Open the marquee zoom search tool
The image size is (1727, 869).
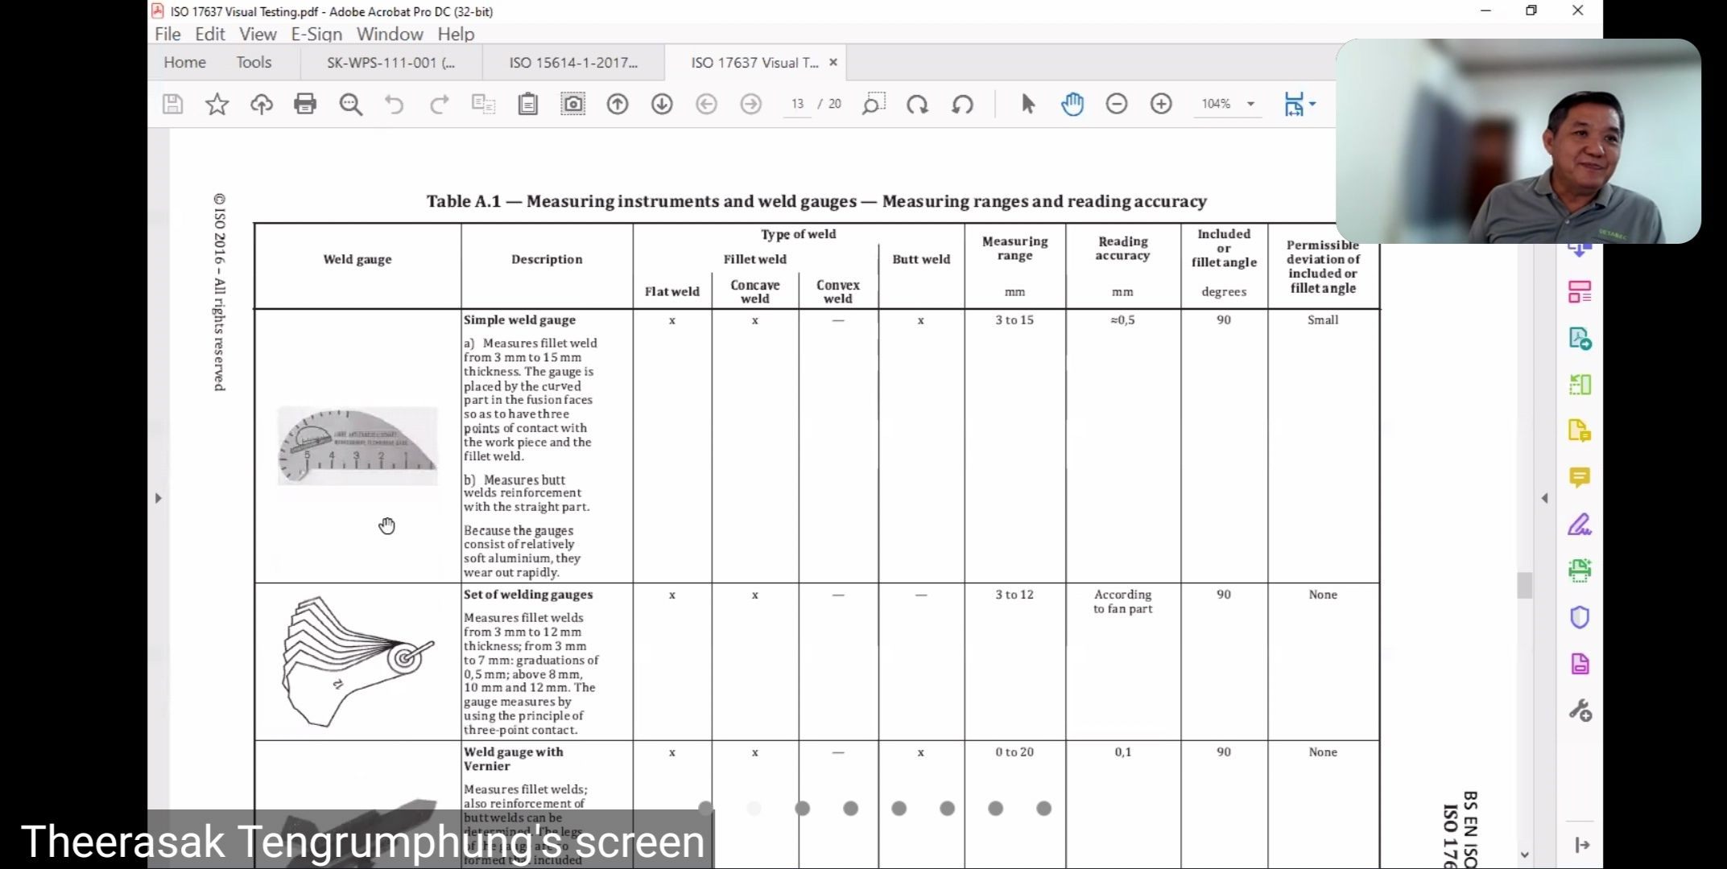pos(874,104)
